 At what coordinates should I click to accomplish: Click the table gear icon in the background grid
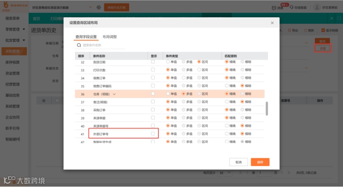[44, 101]
